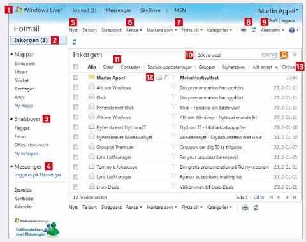Open the top Rensa dropdown
Screen dimensions: 306x242
point(134,30)
